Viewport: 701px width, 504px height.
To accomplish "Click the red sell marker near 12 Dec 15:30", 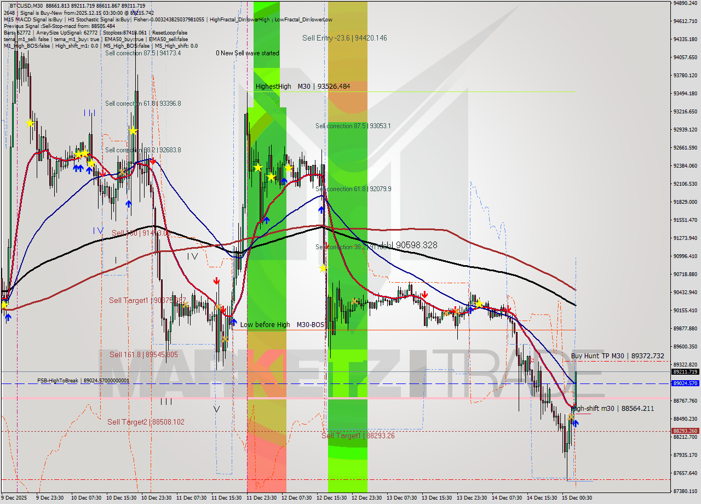I will point(325,245).
